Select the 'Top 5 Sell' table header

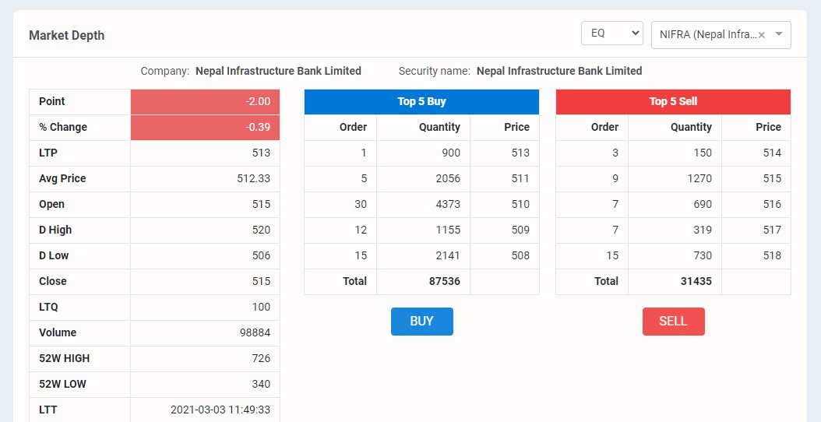tap(673, 101)
